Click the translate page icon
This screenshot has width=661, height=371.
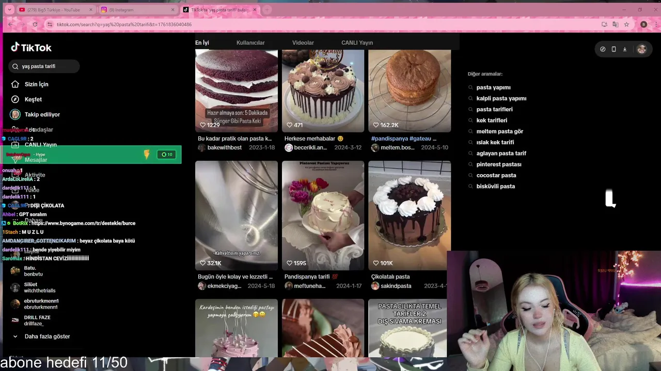(x=615, y=24)
